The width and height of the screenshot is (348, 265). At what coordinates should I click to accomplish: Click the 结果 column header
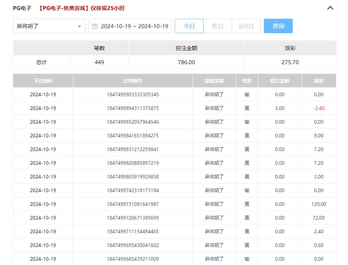coord(247,81)
